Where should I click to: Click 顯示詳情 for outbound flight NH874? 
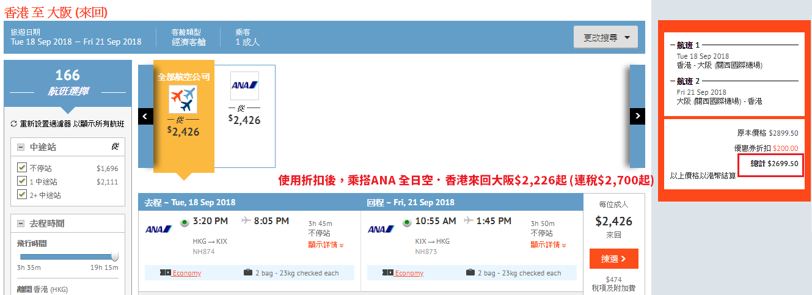pyautogui.click(x=326, y=245)
